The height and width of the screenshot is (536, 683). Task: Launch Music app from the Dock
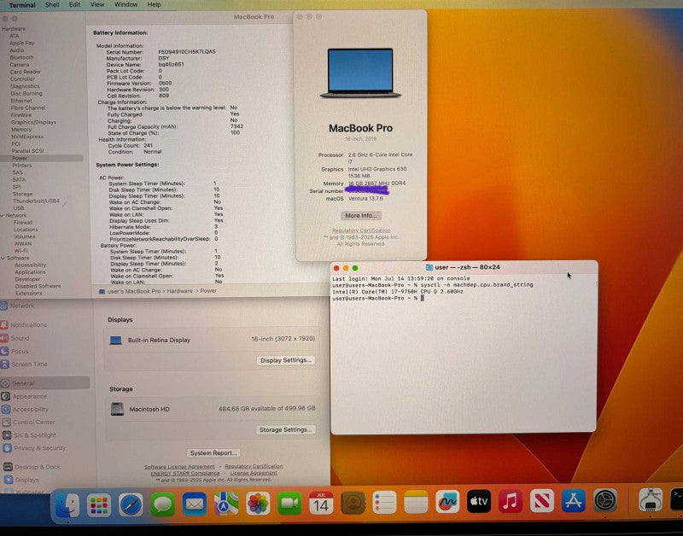tap(511, 501)
